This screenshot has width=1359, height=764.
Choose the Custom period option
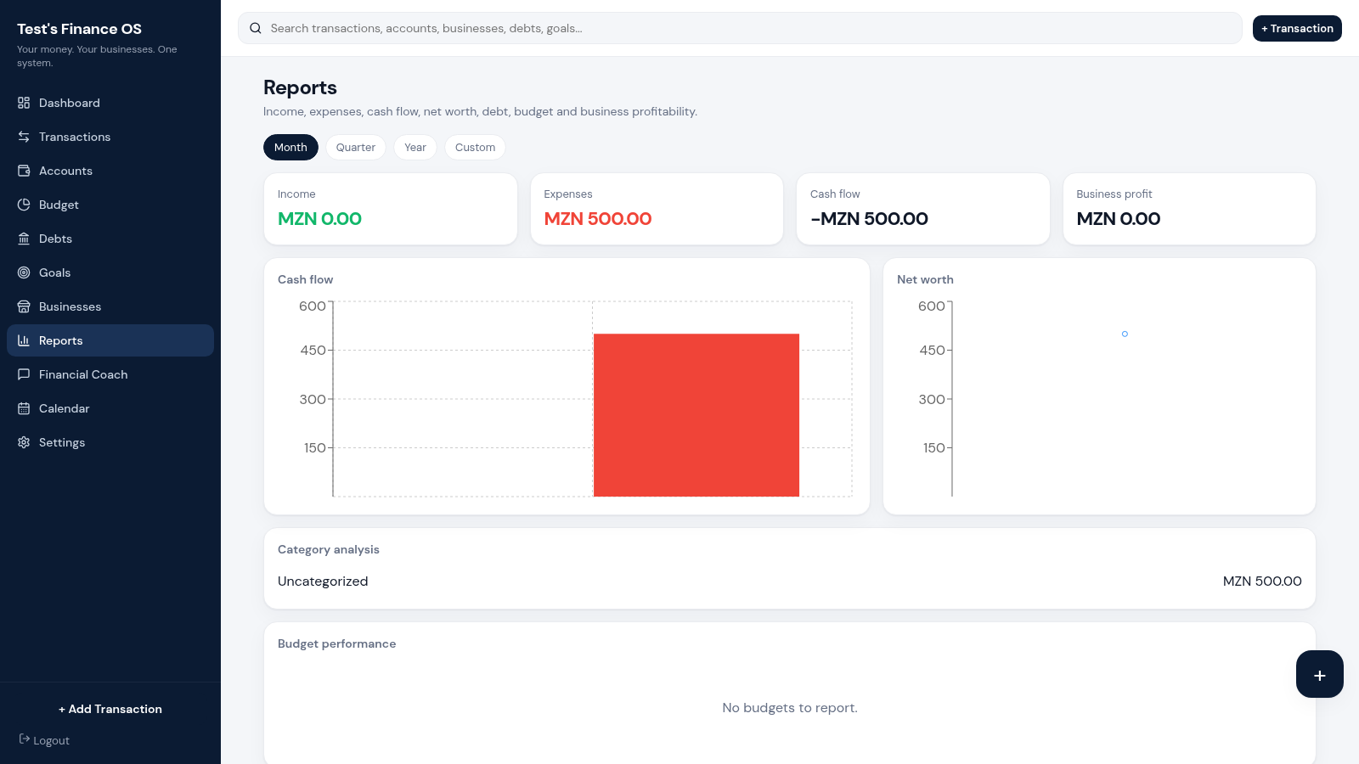pos(475,147)
